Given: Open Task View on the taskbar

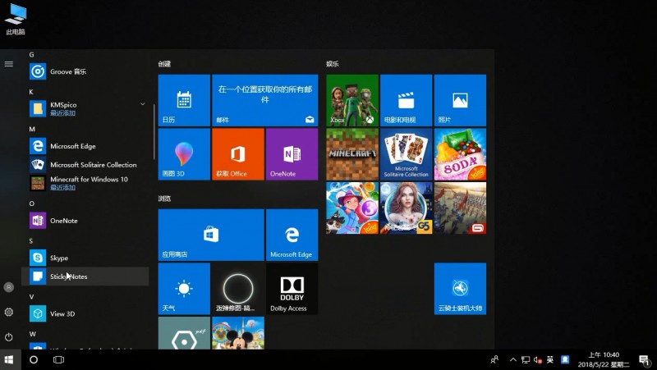Looking at the screenshot, I should click(58, 359).
